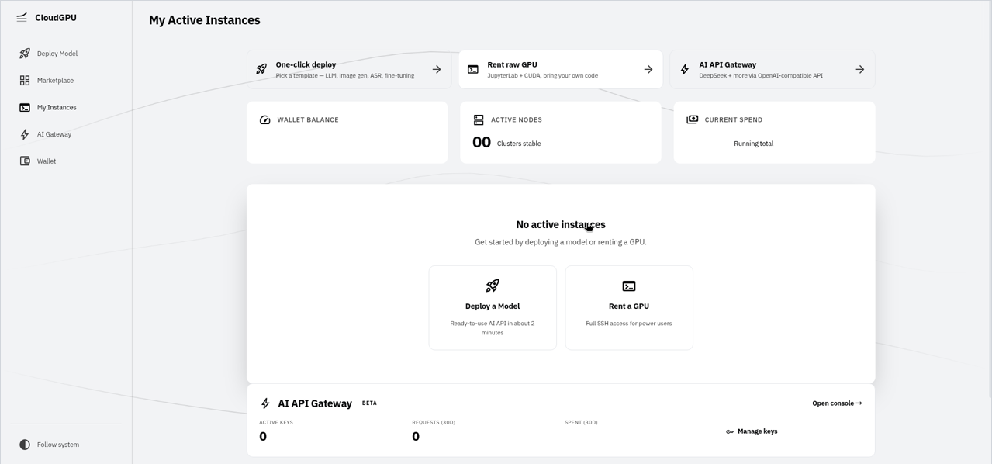Click the Rent raw GPU terminal icon
The height and width of the screenshot is (464, 992).
(473, 69)
